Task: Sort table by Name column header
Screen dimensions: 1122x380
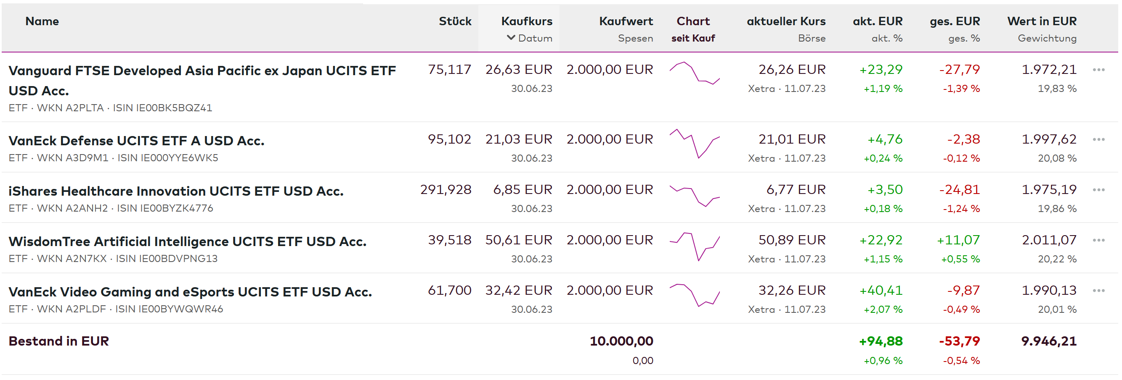Action: tap(42, 21)
